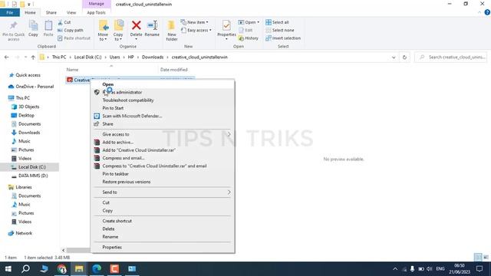Screen dimensions: 491x276
Task: Switch to the Share tab
Action: (x=51, y=12)
